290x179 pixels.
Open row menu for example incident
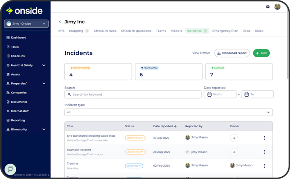[264, 152]
